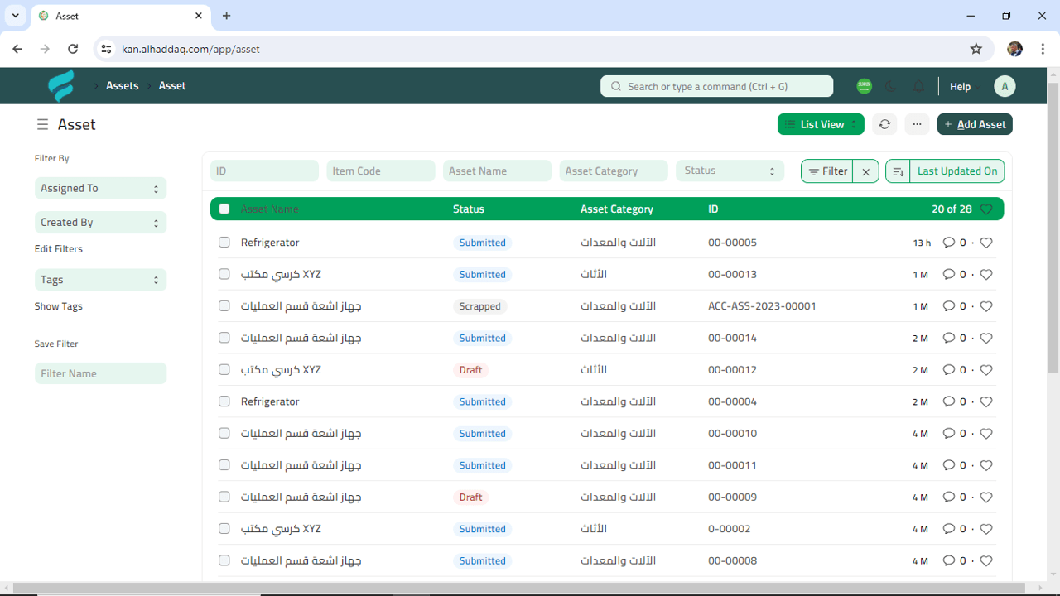Like the row with ID 00-00010
Viewport: 1060px width, 596px height.
pyautogui.click(x=985, y=434)
